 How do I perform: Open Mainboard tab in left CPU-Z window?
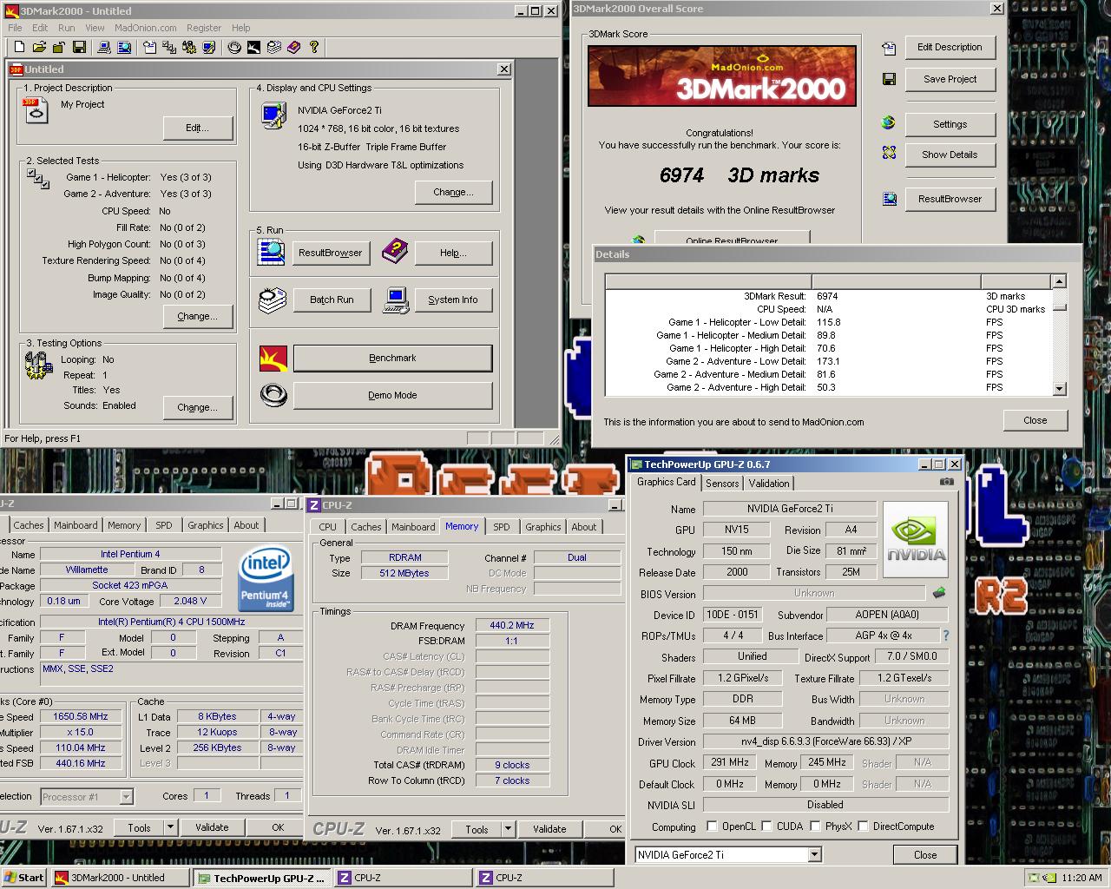pos(76,525)
